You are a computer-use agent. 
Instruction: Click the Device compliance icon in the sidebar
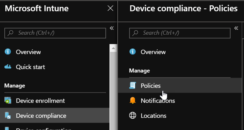click(x=8, y=116)
